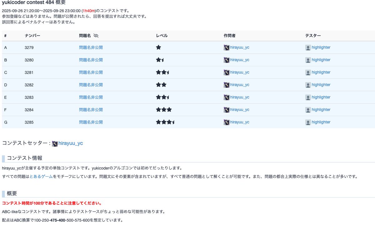The height and width of the screenshot is (225, 375).
Task: Click the テスター column header
Action: (313, 36)
